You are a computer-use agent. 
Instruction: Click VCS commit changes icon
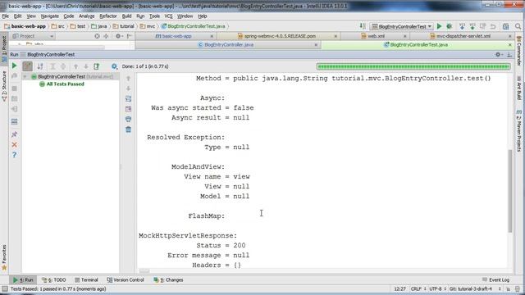pyautogui.click(x=472, y=26)
